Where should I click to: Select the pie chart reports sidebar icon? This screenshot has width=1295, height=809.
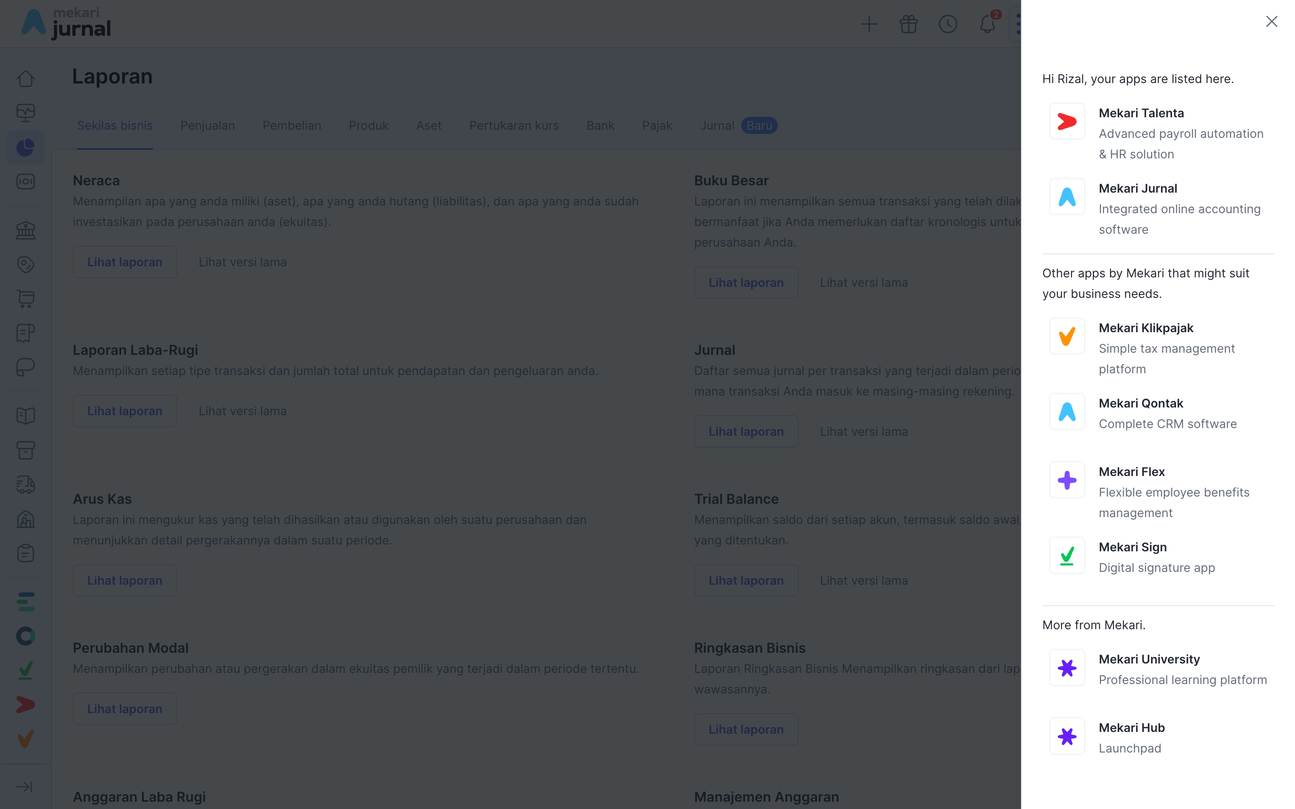coord(26,147)
